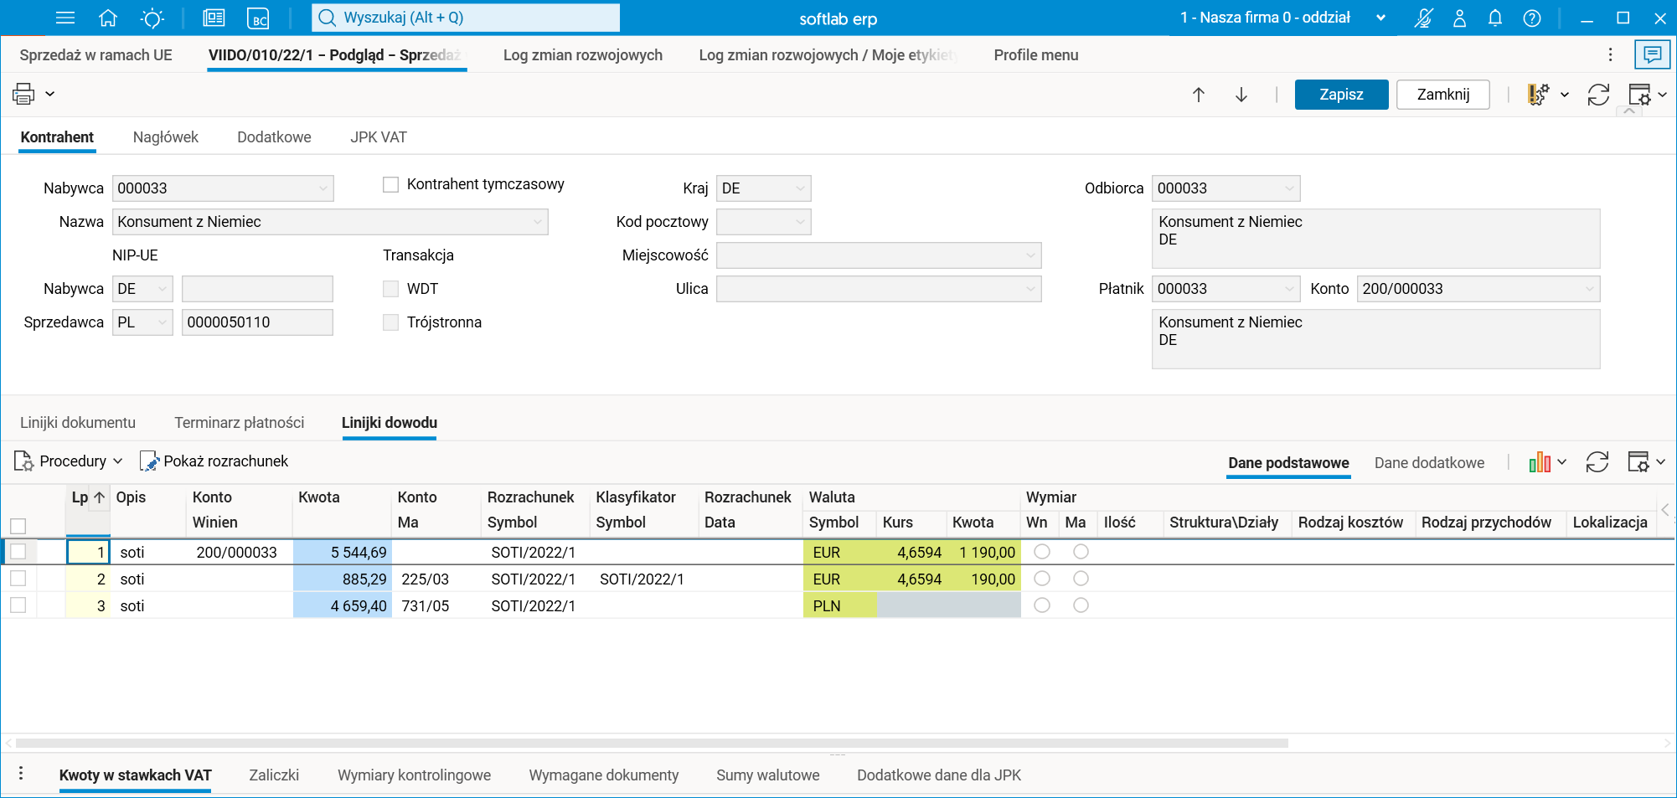
Task: Navigate to previous record with up arrow
Action: [1199, 95]
